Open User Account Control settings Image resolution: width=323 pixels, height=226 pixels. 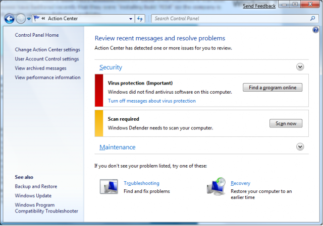(47, 59)
